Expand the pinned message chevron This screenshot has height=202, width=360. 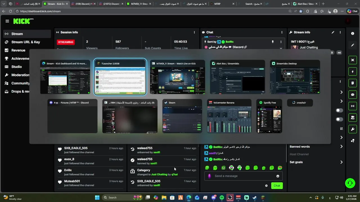[281, 48]
